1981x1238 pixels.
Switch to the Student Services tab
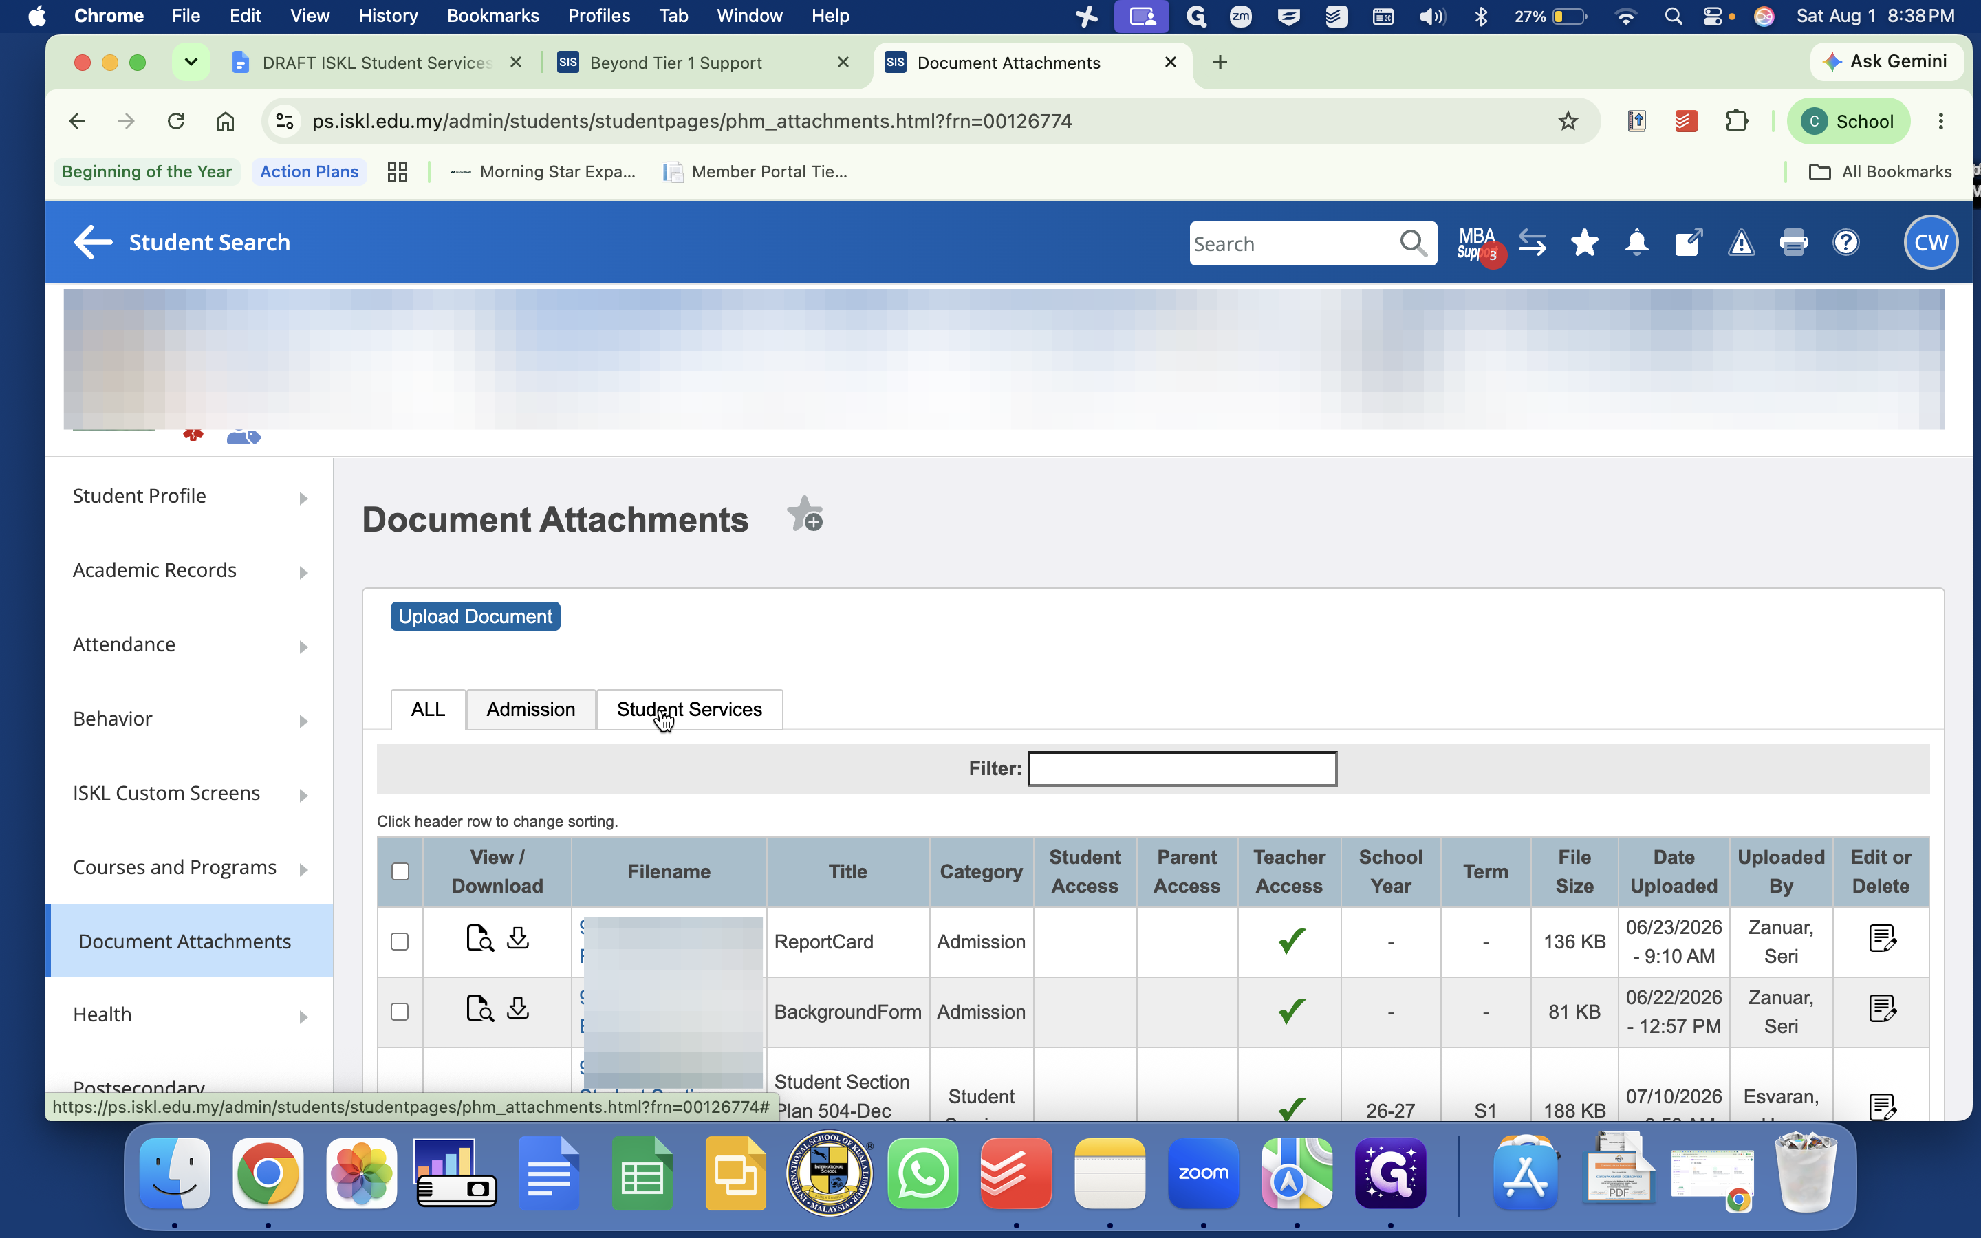(689, 709)
